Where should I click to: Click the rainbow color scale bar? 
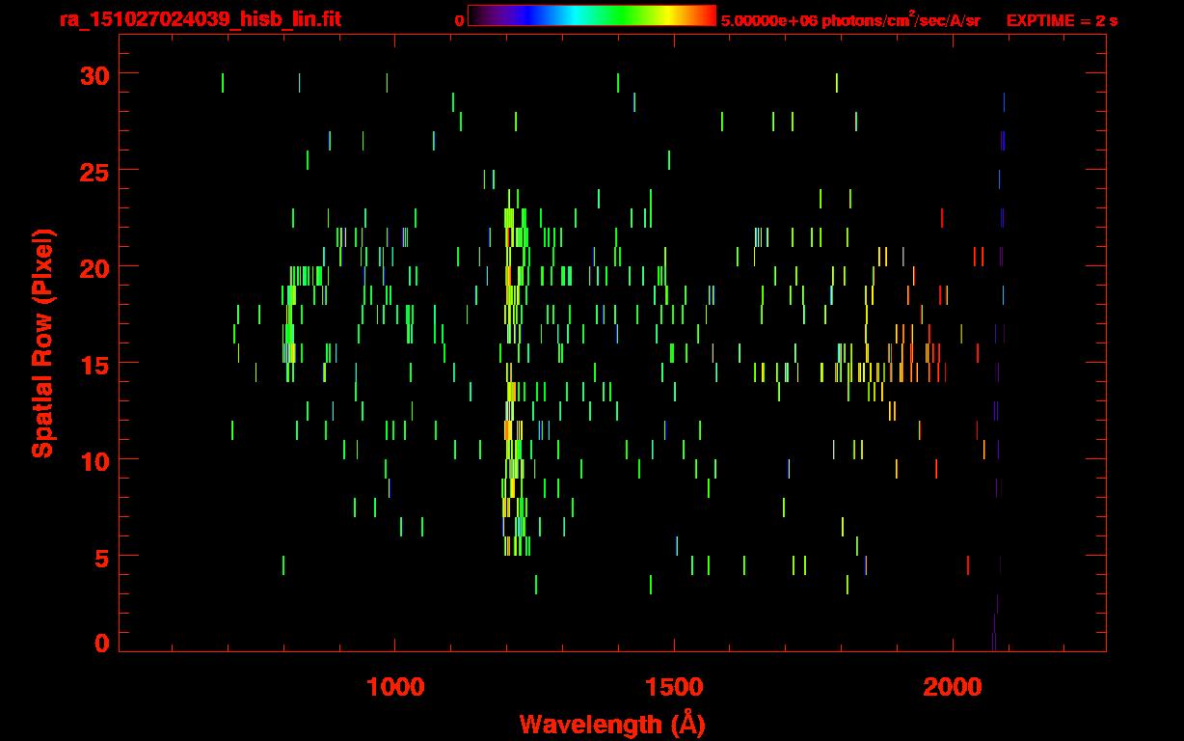pos(592,15)
